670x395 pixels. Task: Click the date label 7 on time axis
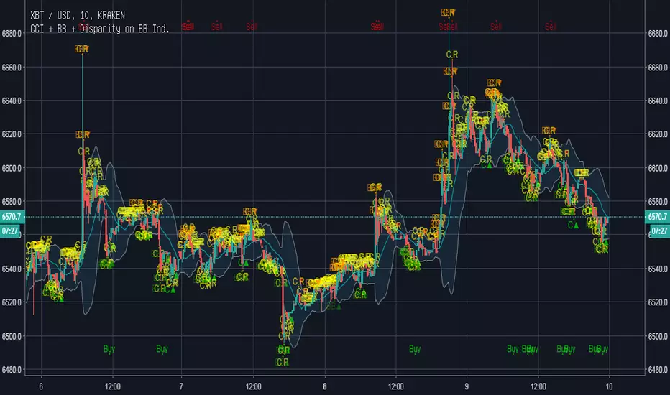tap(181, 386)
